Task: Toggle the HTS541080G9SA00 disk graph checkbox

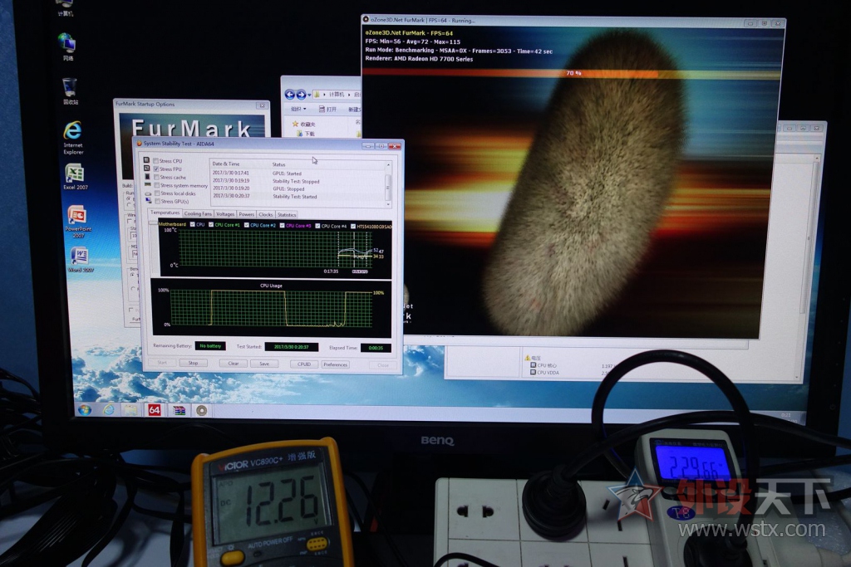Action: 352,227
